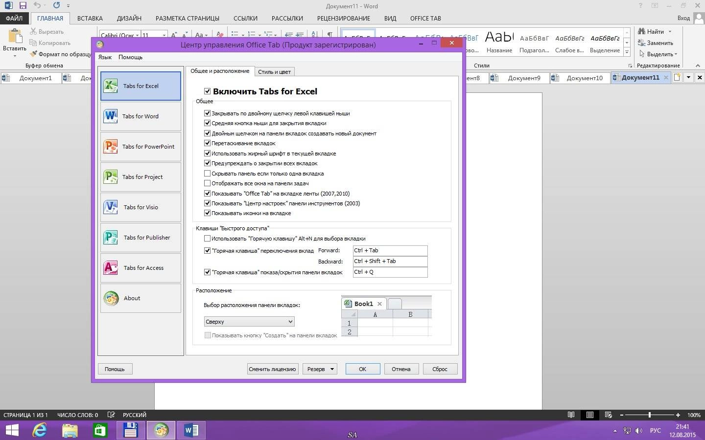The height and width of the screenshot is (440, 705).
Task: Click the Word zoom slider handle
Action: pyautogui.click(x=650, y=415)
